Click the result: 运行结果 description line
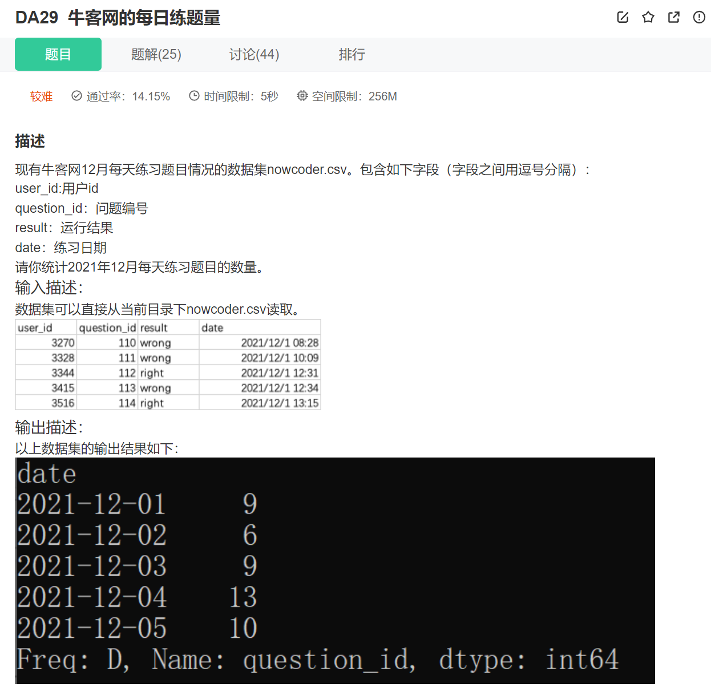 [64, 228]
